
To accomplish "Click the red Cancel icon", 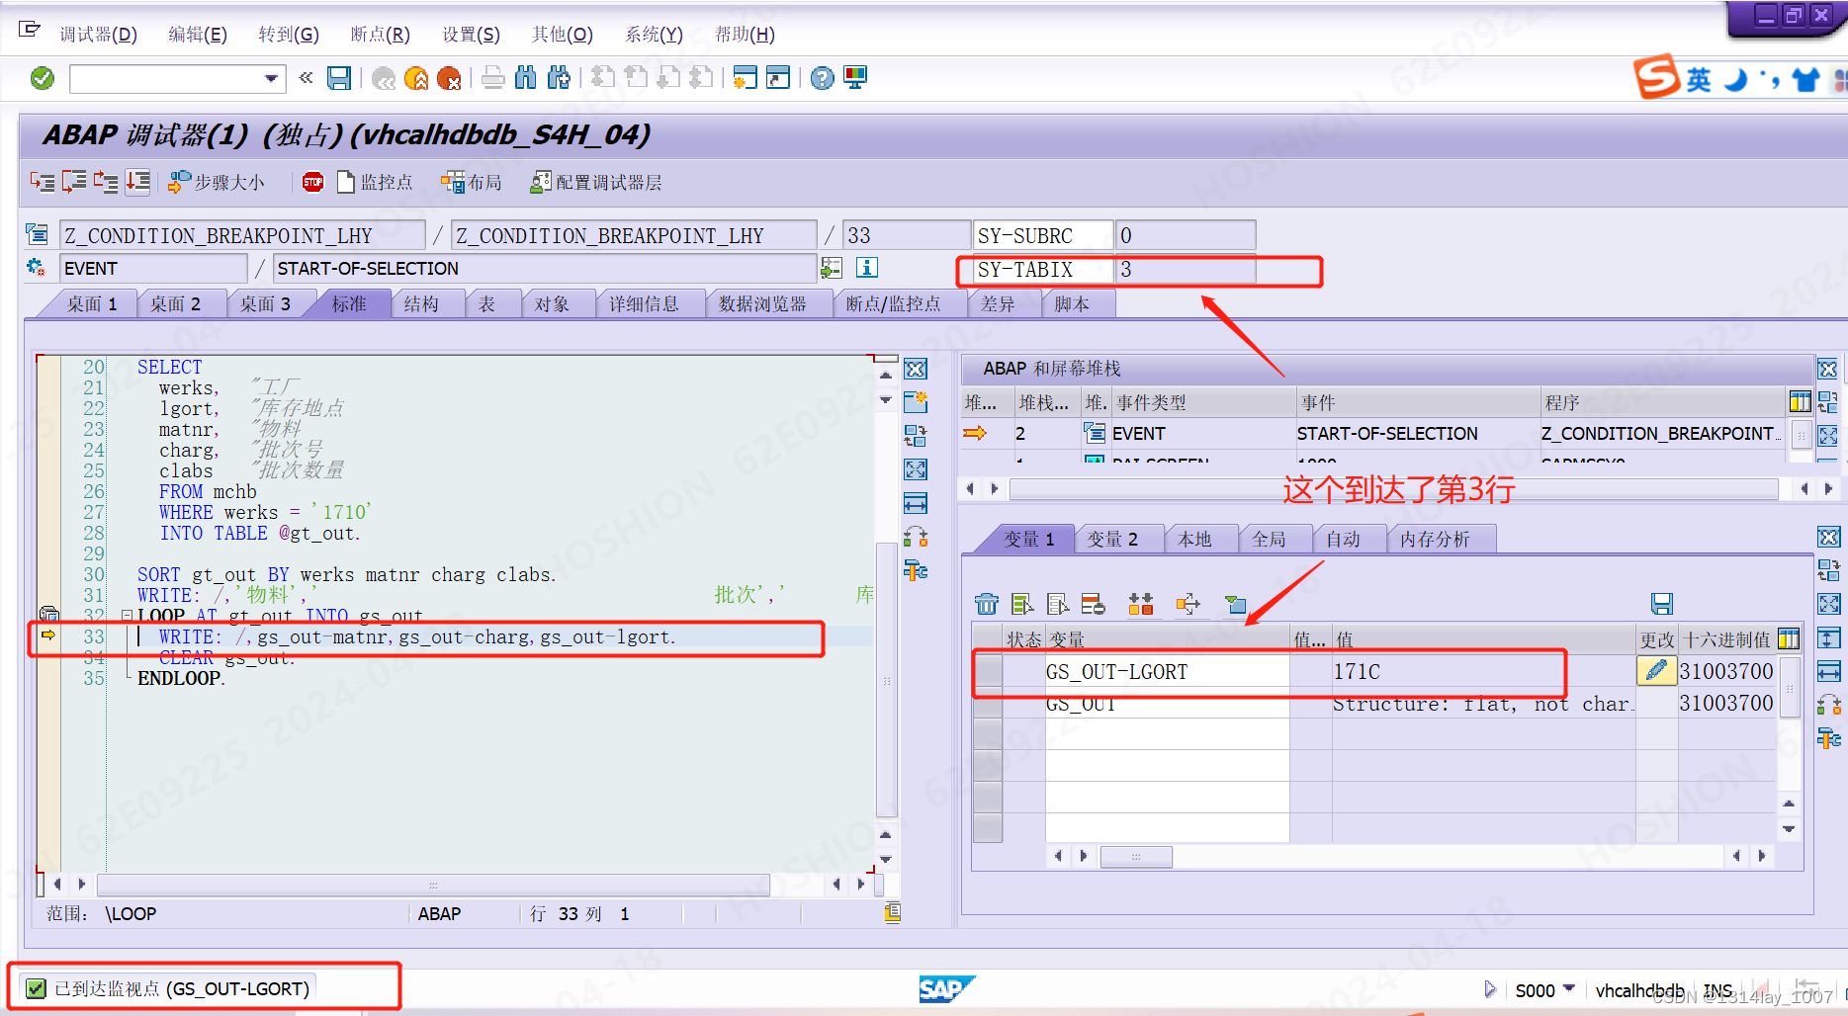I will (449, 78).
